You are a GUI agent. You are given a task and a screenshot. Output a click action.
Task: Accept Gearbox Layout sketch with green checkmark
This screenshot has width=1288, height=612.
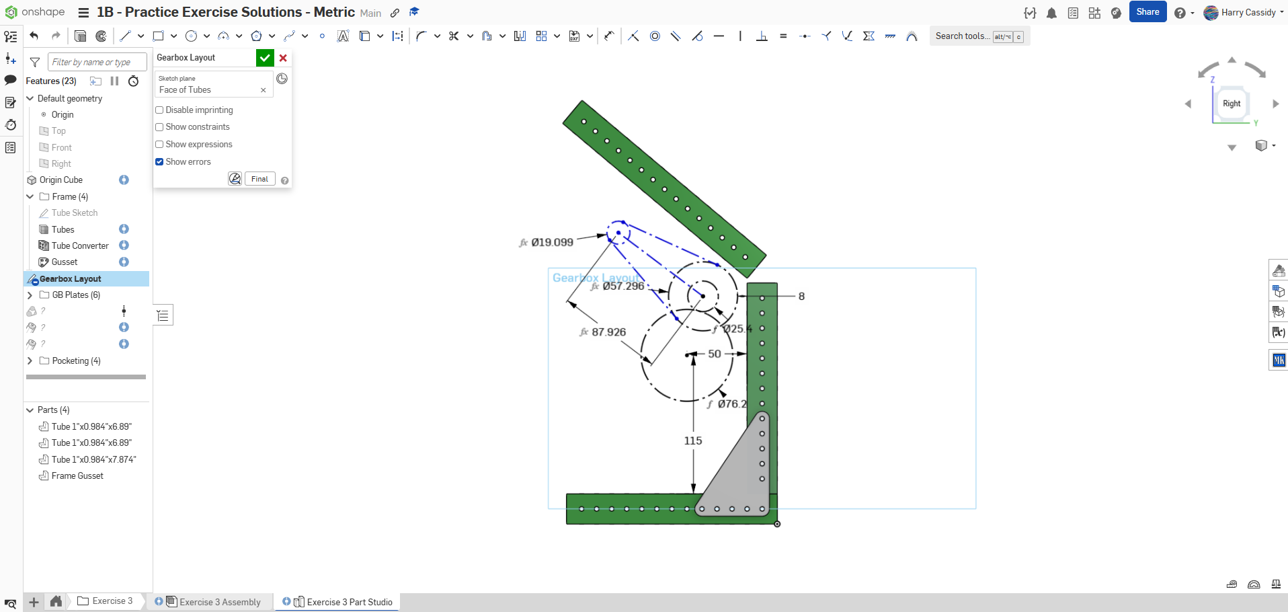pos(265,58)
